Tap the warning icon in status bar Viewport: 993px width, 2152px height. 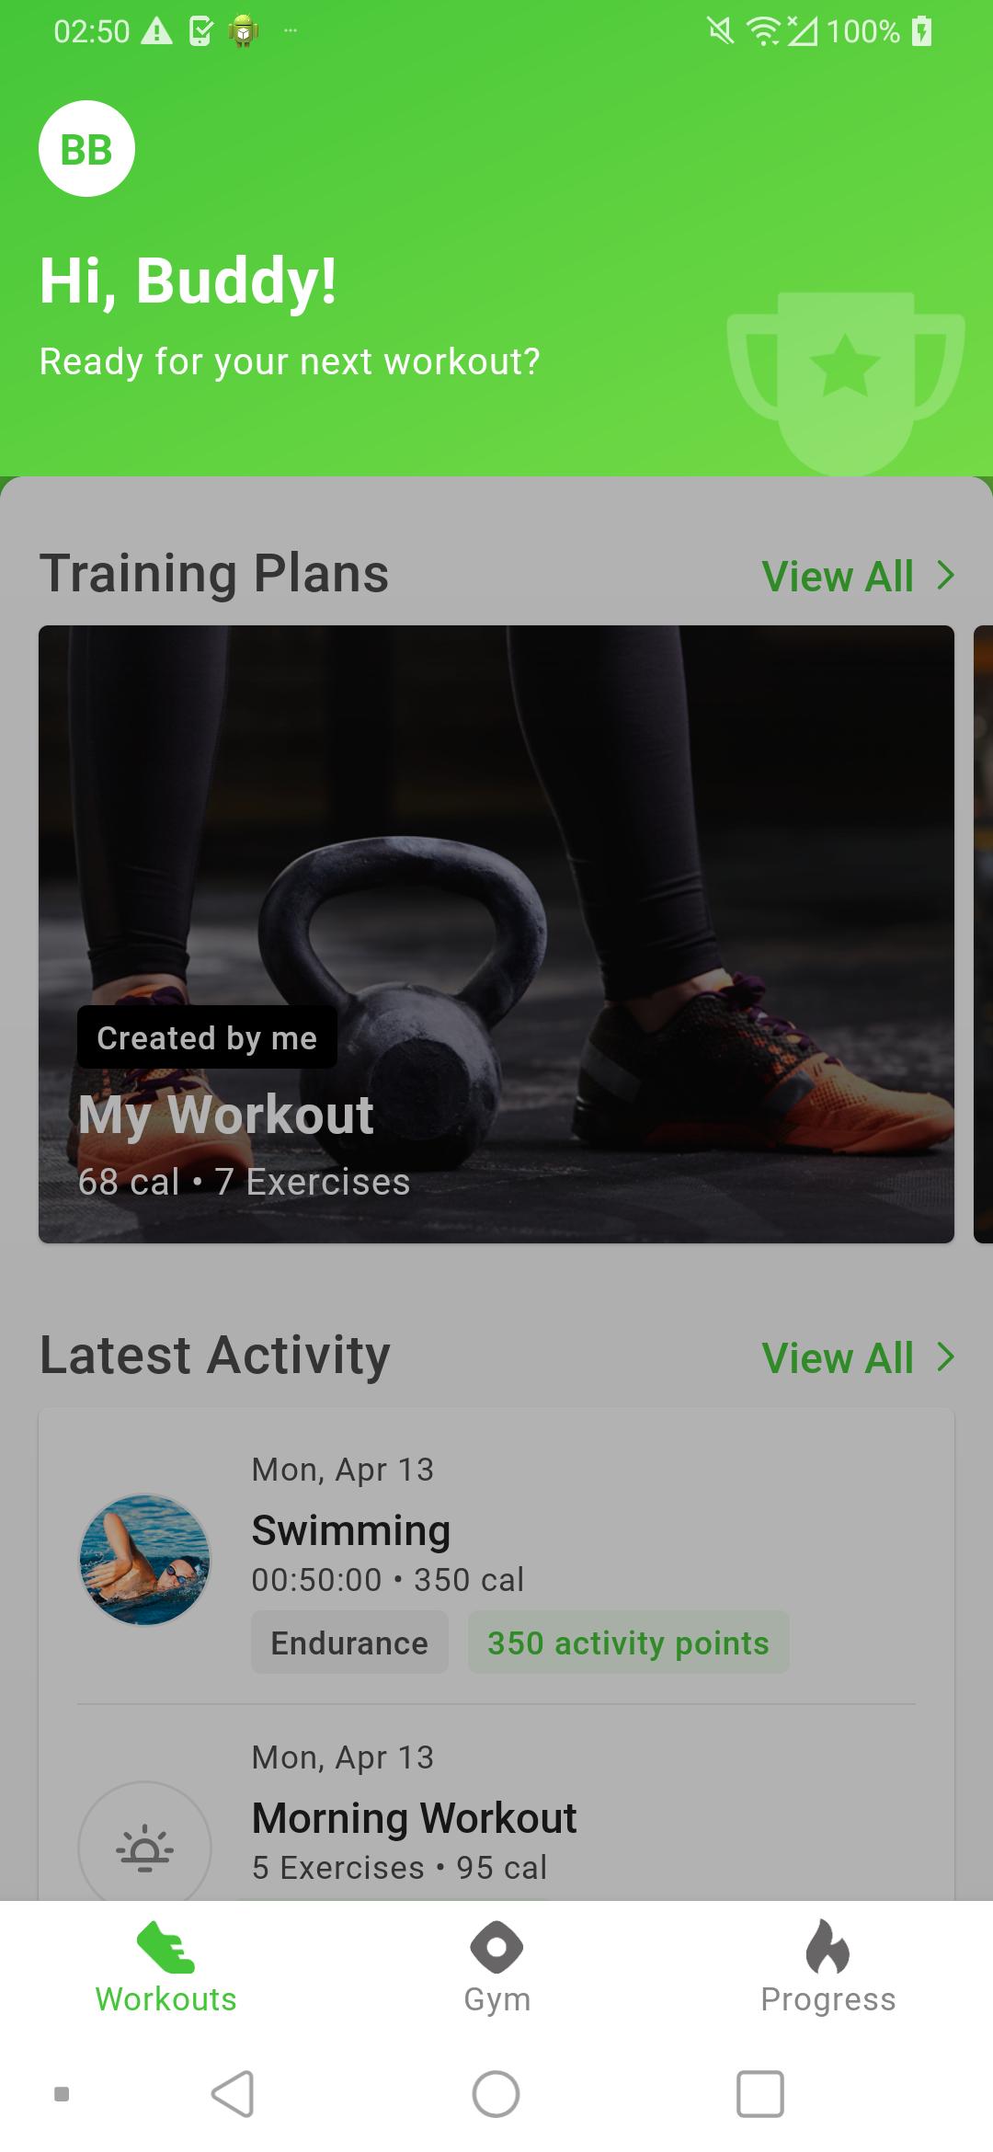click(157, 32)
